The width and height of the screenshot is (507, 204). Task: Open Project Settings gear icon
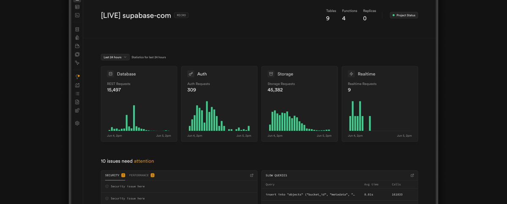click(77, 123)
